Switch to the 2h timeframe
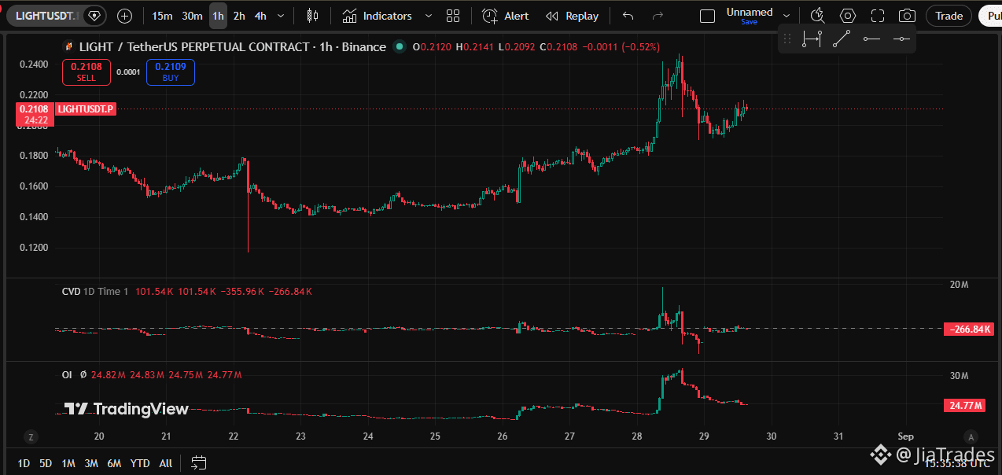 click(239, 16)
